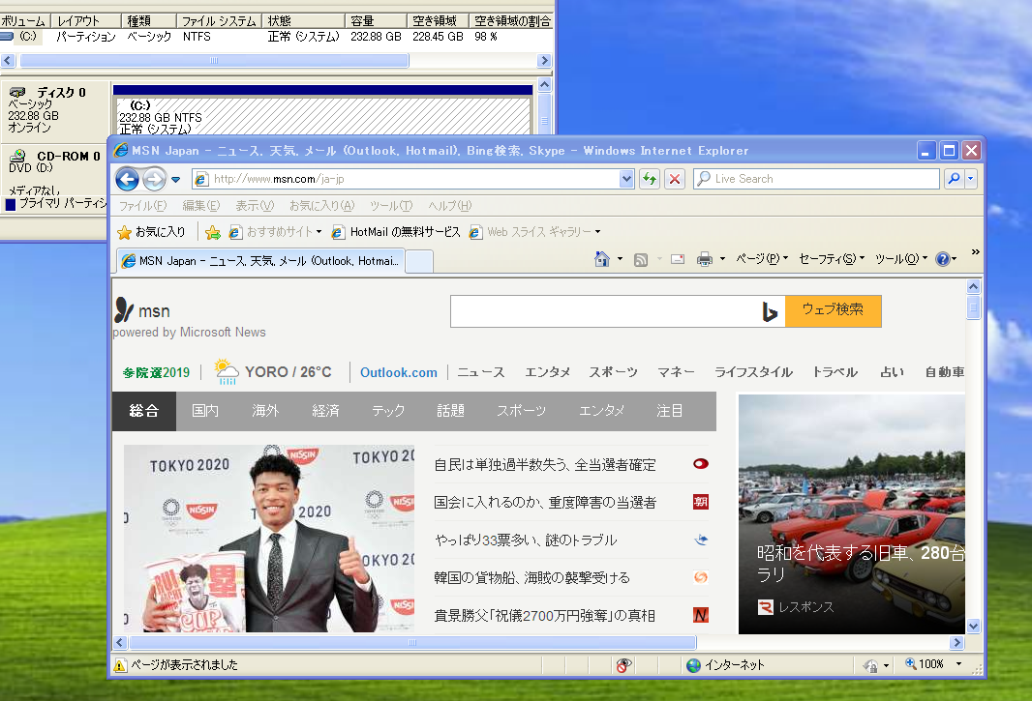Image resolution: width=1032 pixels, height=701 pixels.
Task: Click the Read Mail envelope icon
Action: tap(676, 257)
